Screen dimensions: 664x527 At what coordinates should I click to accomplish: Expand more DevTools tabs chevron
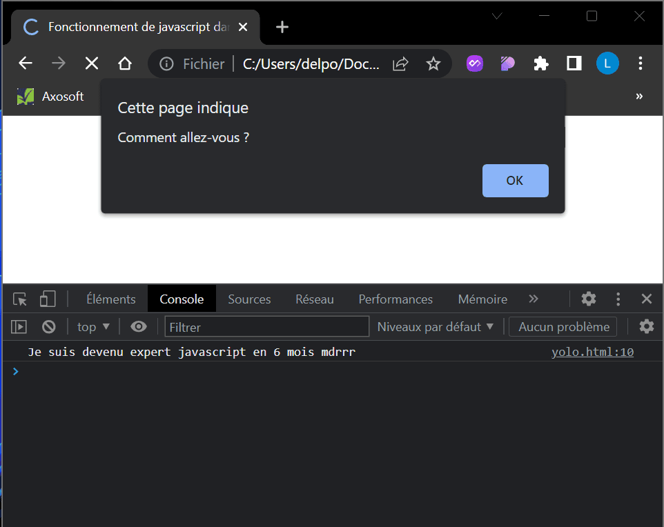(533, 299)
